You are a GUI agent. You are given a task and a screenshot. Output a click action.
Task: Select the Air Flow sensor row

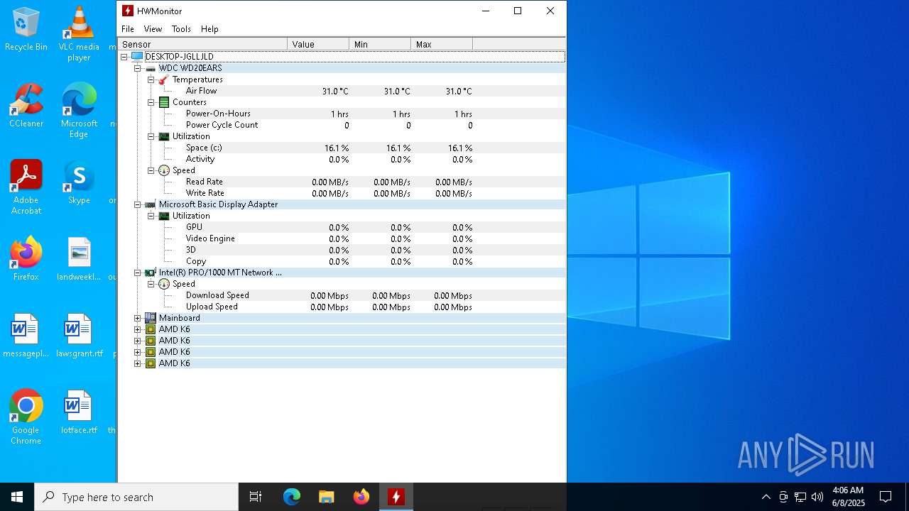342,91
